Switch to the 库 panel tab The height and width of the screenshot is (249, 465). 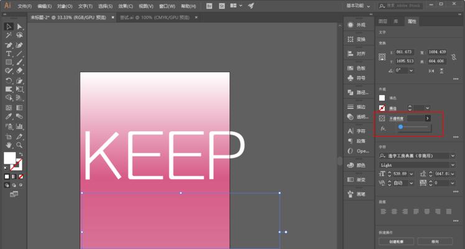(395, 21)
